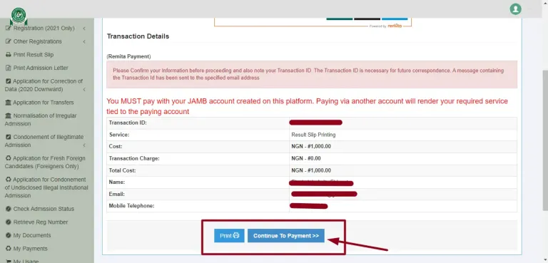Viewport: 548px width, 263px height.
Task: Select Print Admission Letter in sidebar
Action: click(x=41, y=68)
